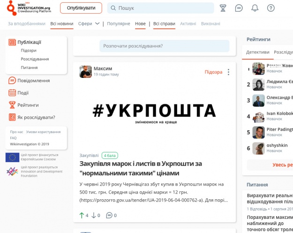Click the help question mark icon
Viewport: 293px width, 233px height.
[271, 8]
